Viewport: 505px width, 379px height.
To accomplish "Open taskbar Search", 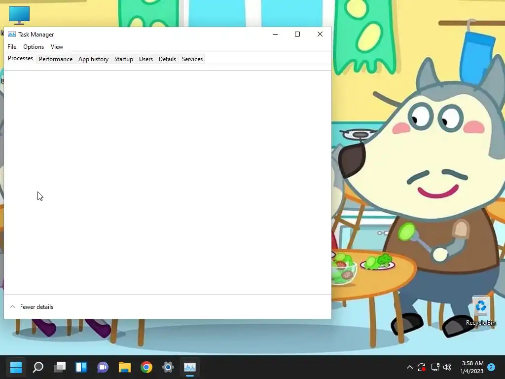I will click(x=38, y=367).
